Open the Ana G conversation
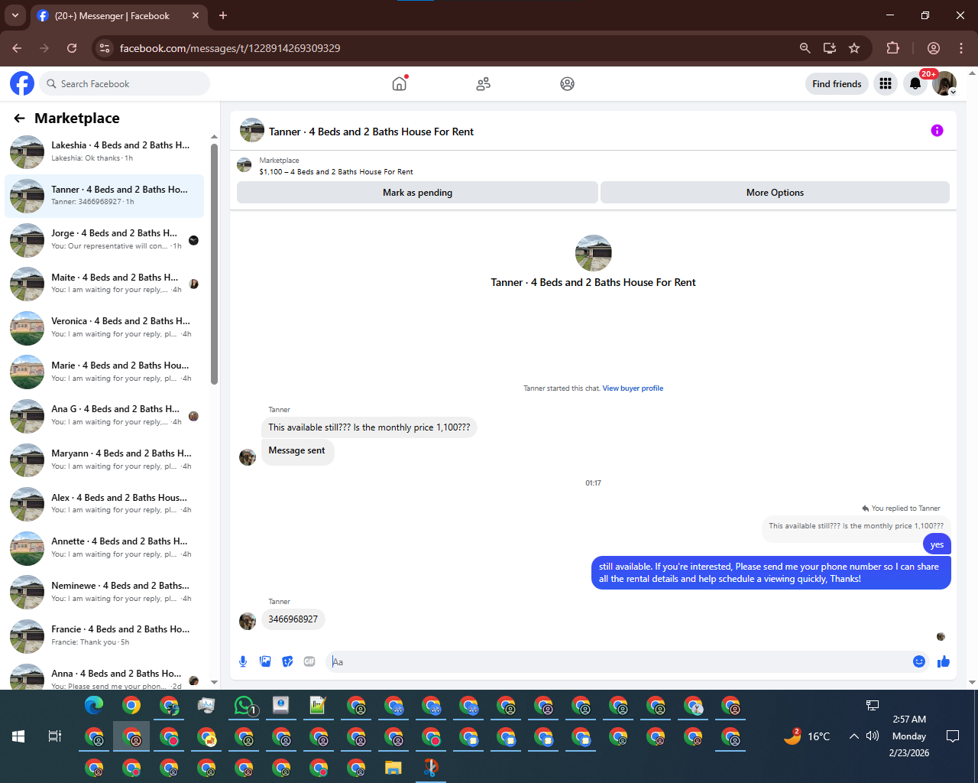 (105, 416)
